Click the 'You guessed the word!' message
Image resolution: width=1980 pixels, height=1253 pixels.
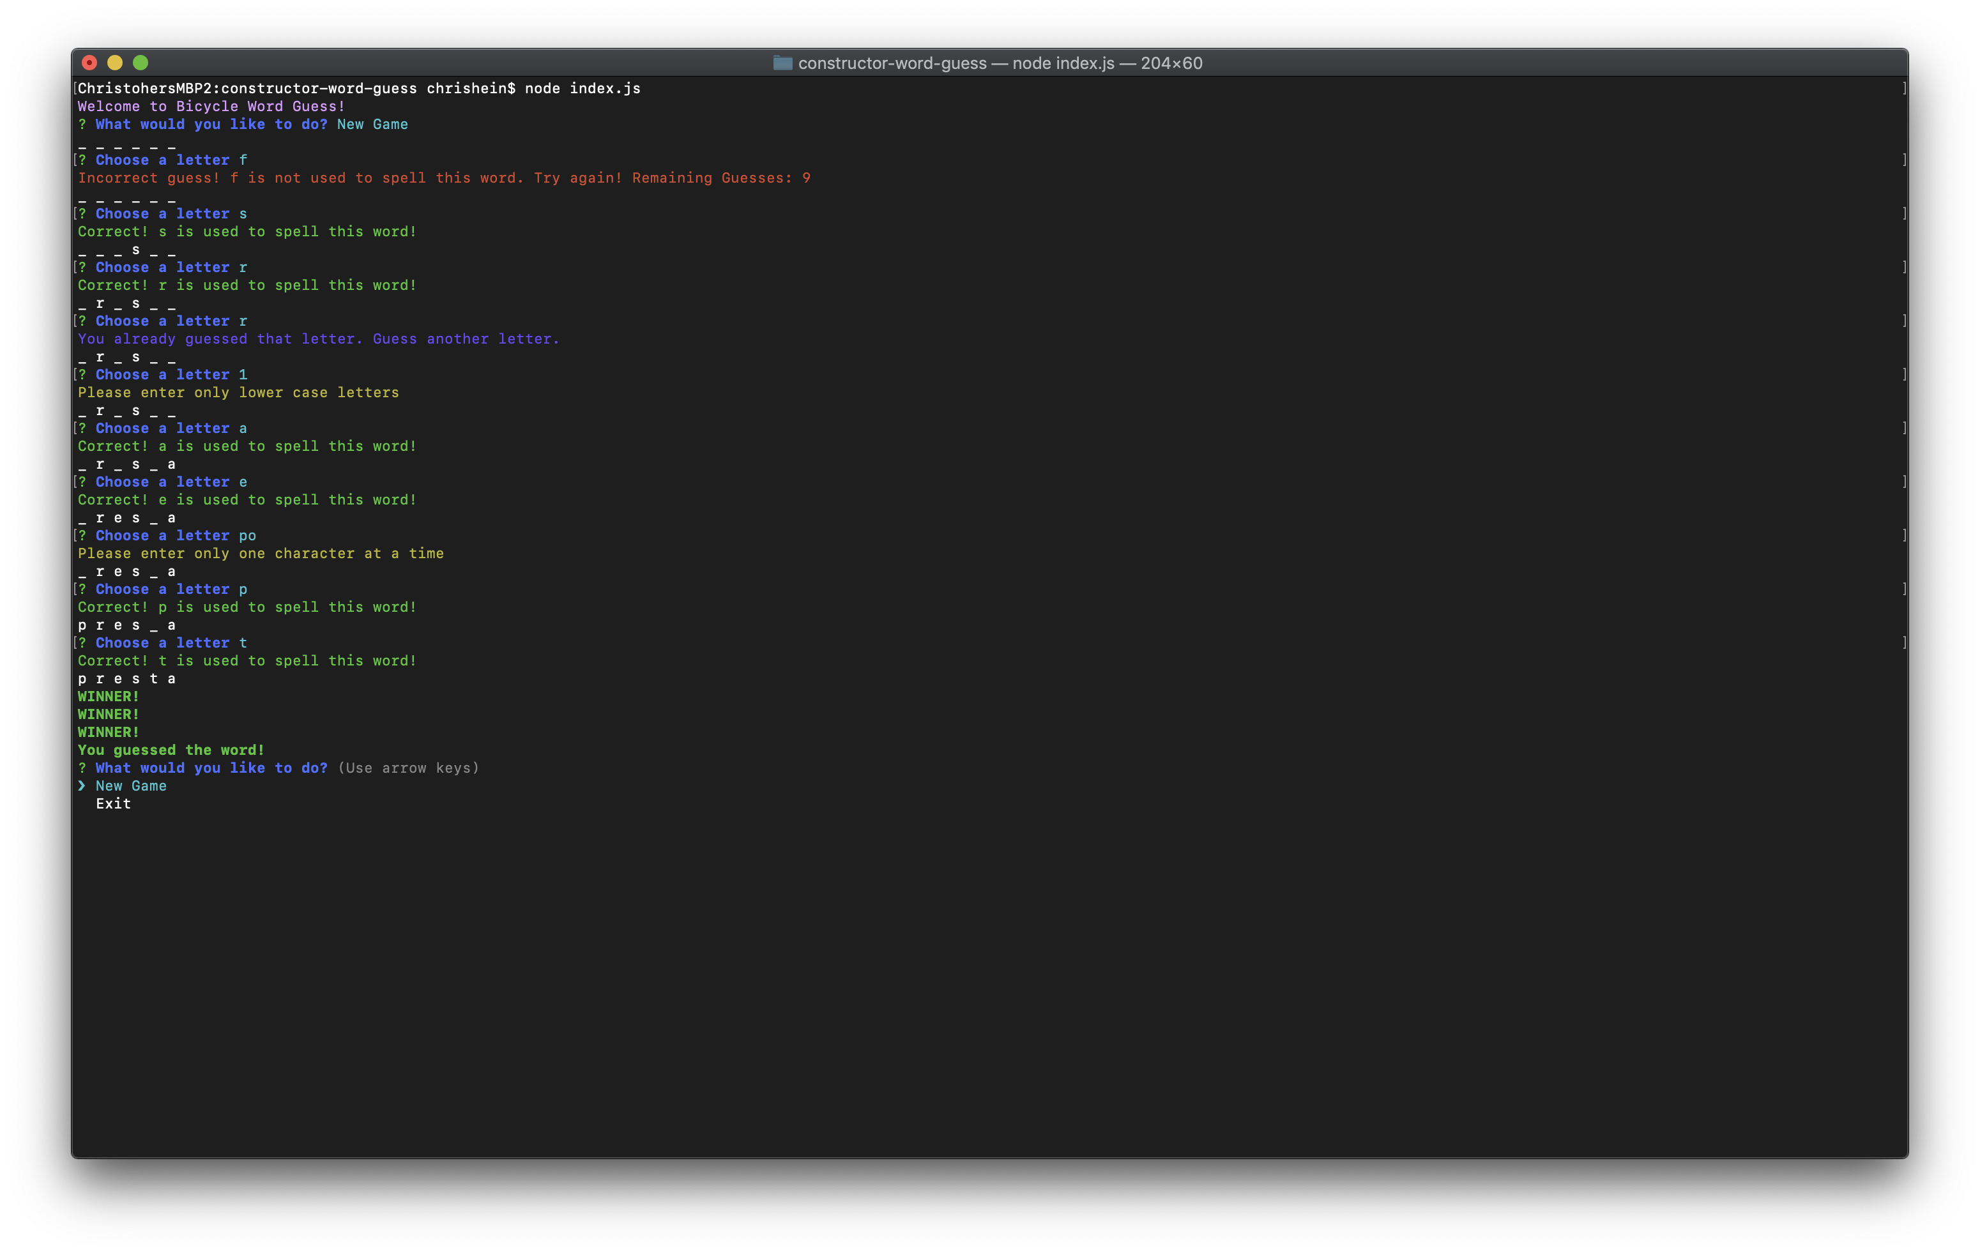tap(171, 750)
